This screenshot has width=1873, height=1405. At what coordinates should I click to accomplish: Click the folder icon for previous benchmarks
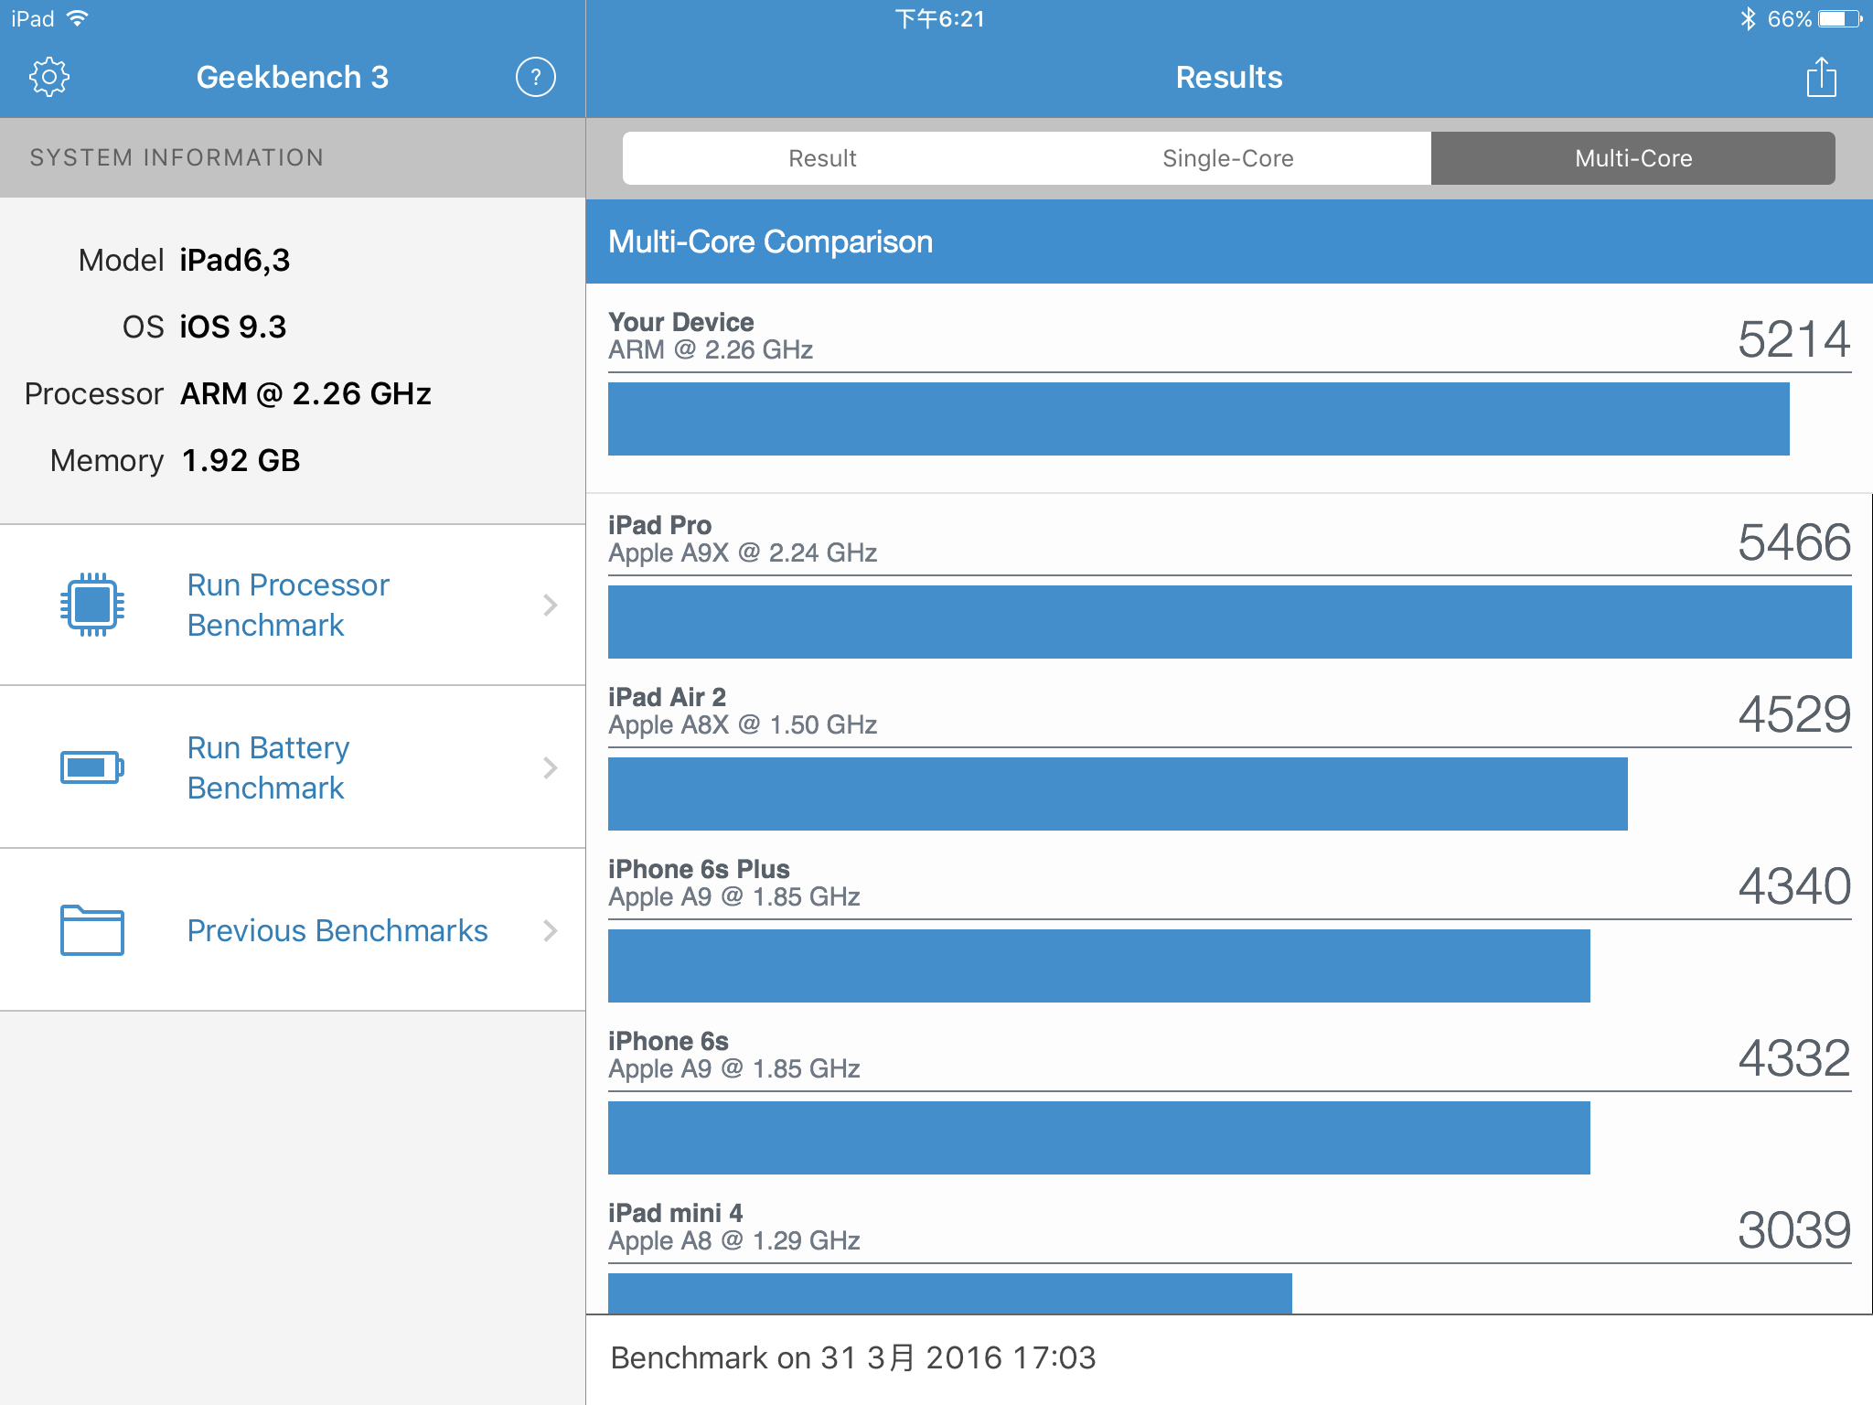[91, 930]
